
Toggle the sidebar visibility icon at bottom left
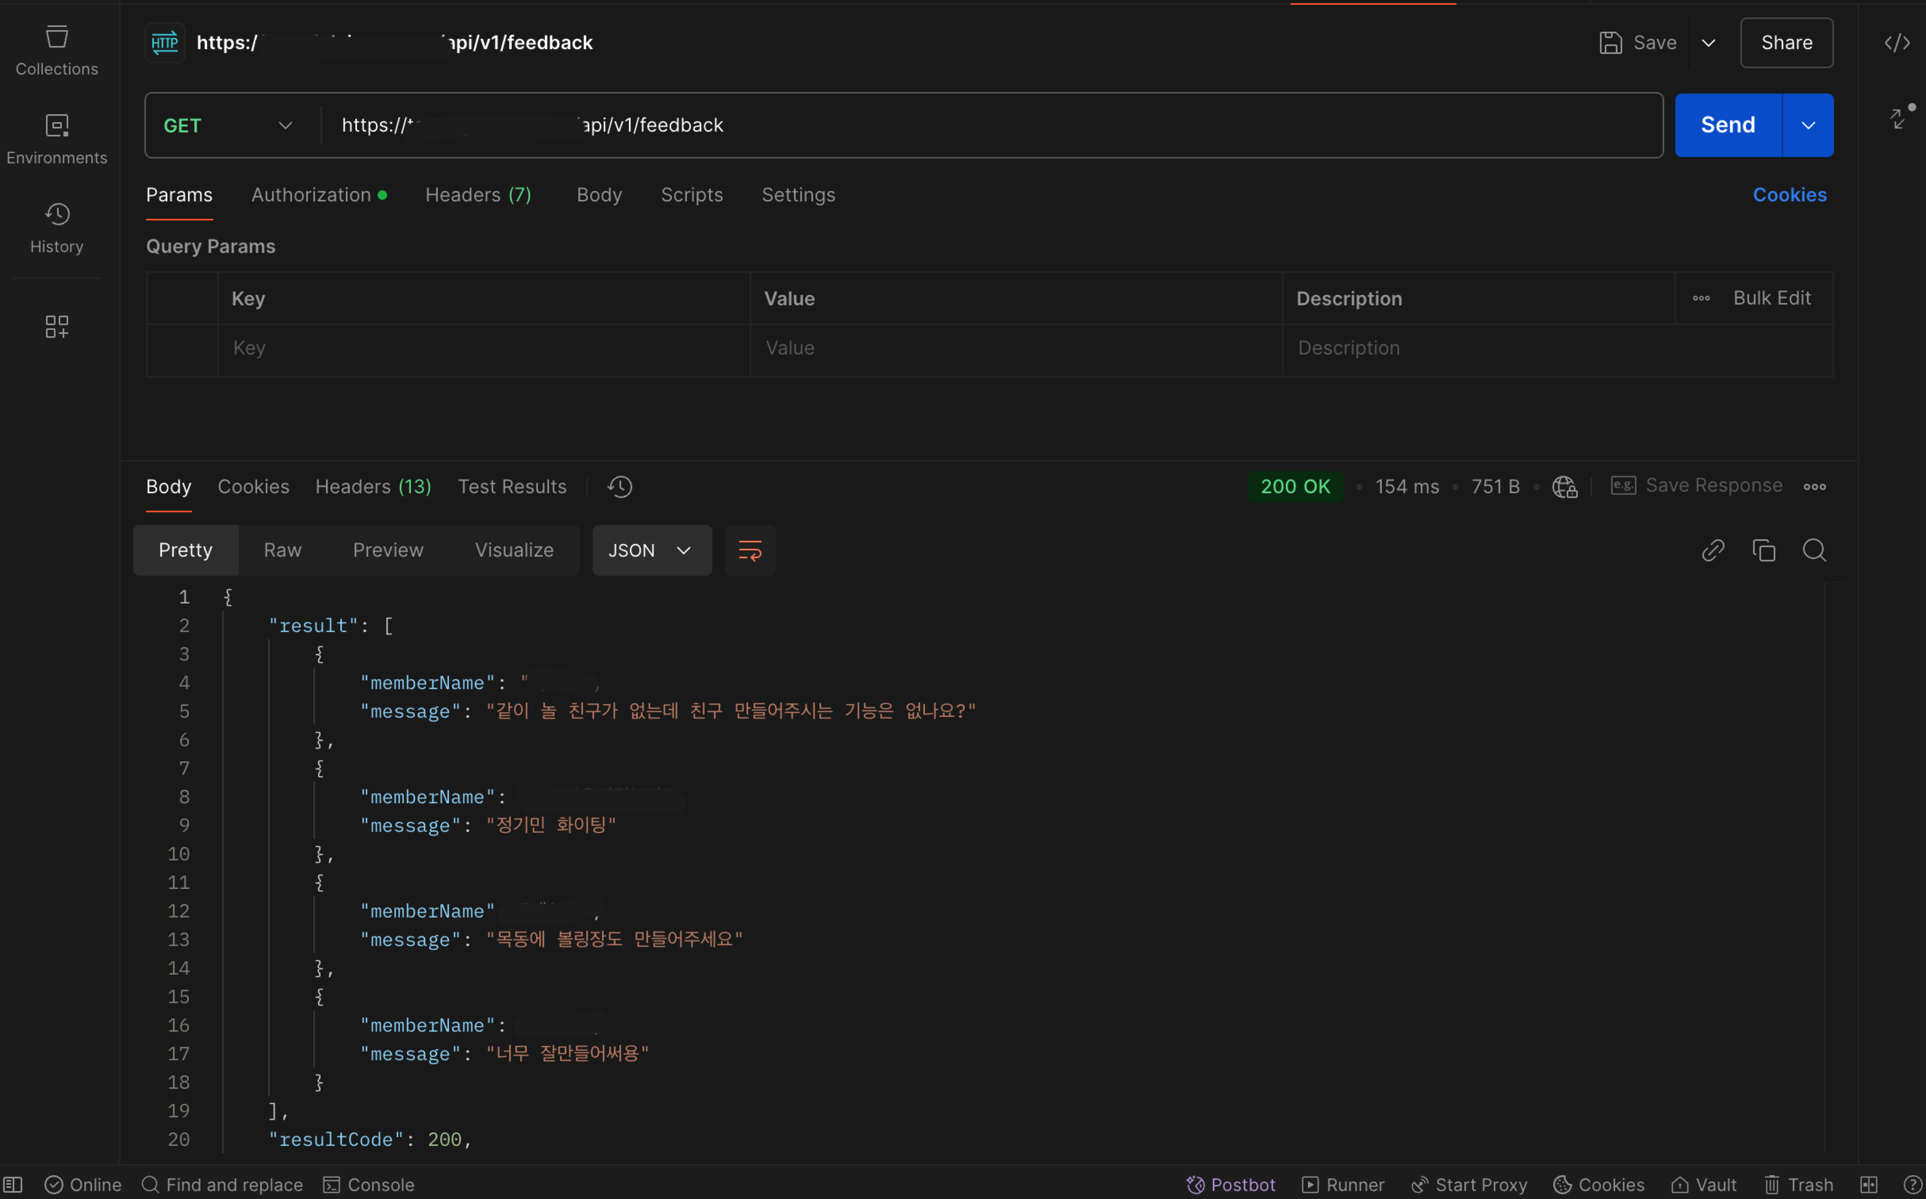[13, 1185]
